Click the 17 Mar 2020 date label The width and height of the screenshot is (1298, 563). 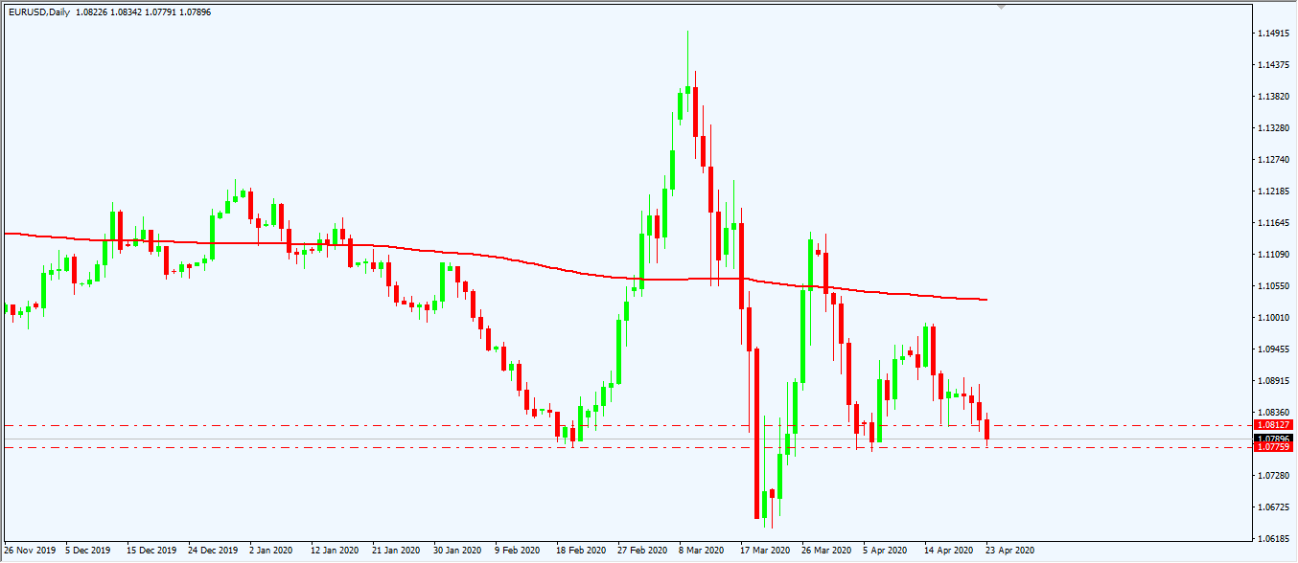765,551
